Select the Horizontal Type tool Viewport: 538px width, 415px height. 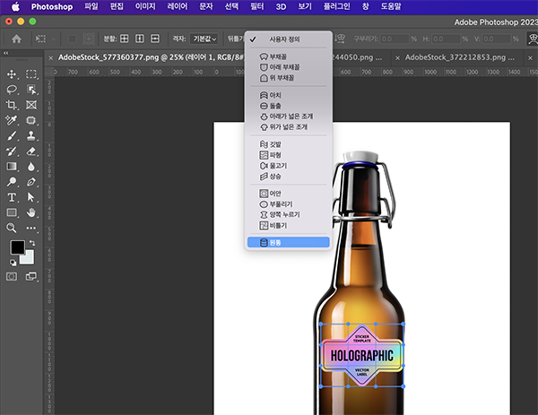click(x=13, y=197)
